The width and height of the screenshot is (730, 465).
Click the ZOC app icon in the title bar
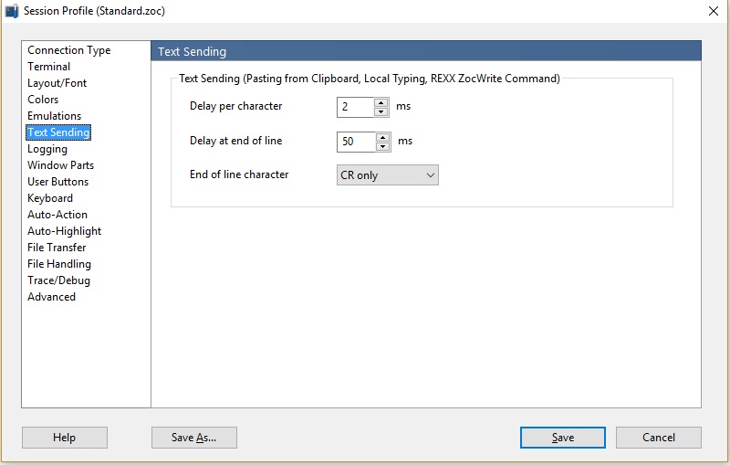11,11
